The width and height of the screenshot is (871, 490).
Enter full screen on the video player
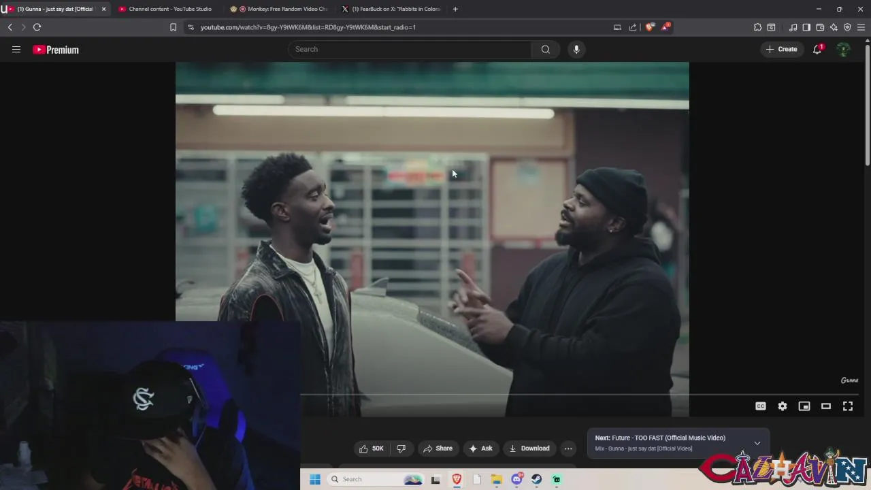tap(848, 406)
